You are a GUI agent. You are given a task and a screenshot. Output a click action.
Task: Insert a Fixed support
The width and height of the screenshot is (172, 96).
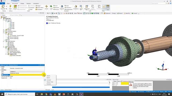click(67, 6)
